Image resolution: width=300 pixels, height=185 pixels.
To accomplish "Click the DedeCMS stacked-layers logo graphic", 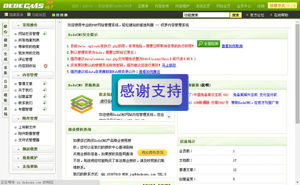I will click(82, 104).
